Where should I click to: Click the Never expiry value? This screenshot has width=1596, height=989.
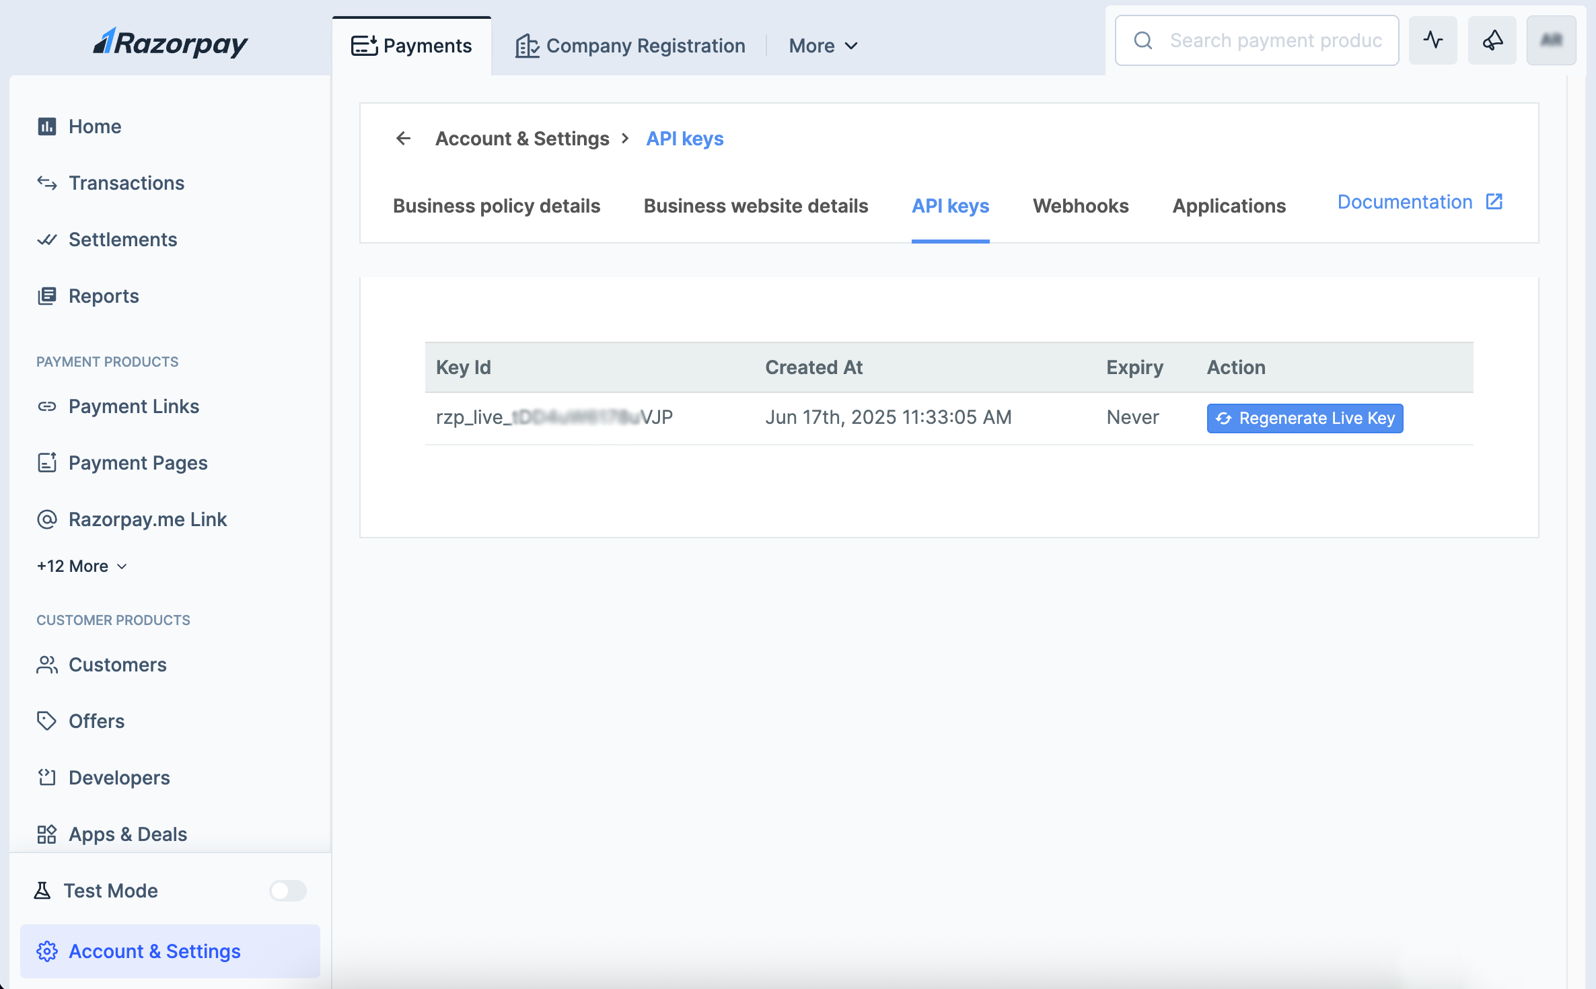1133,417
